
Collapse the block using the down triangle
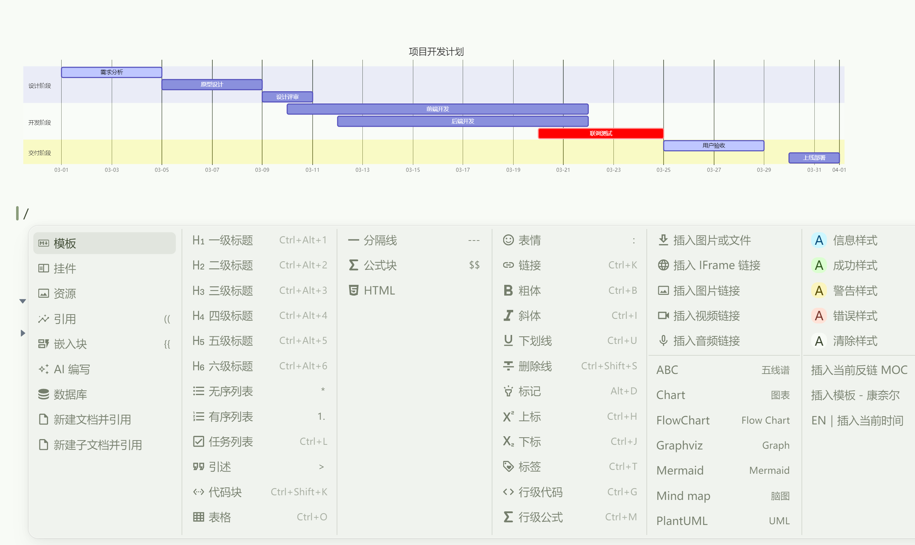[x=23, y=301]
